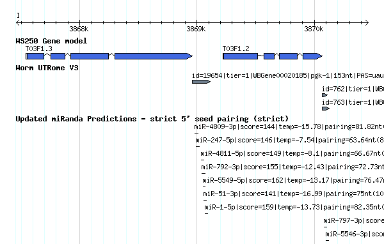The height and width of the screenshot is (244, 384).
Task: Click the miR-797-3p prediction site marker
Action: click(x=325, y=227)
